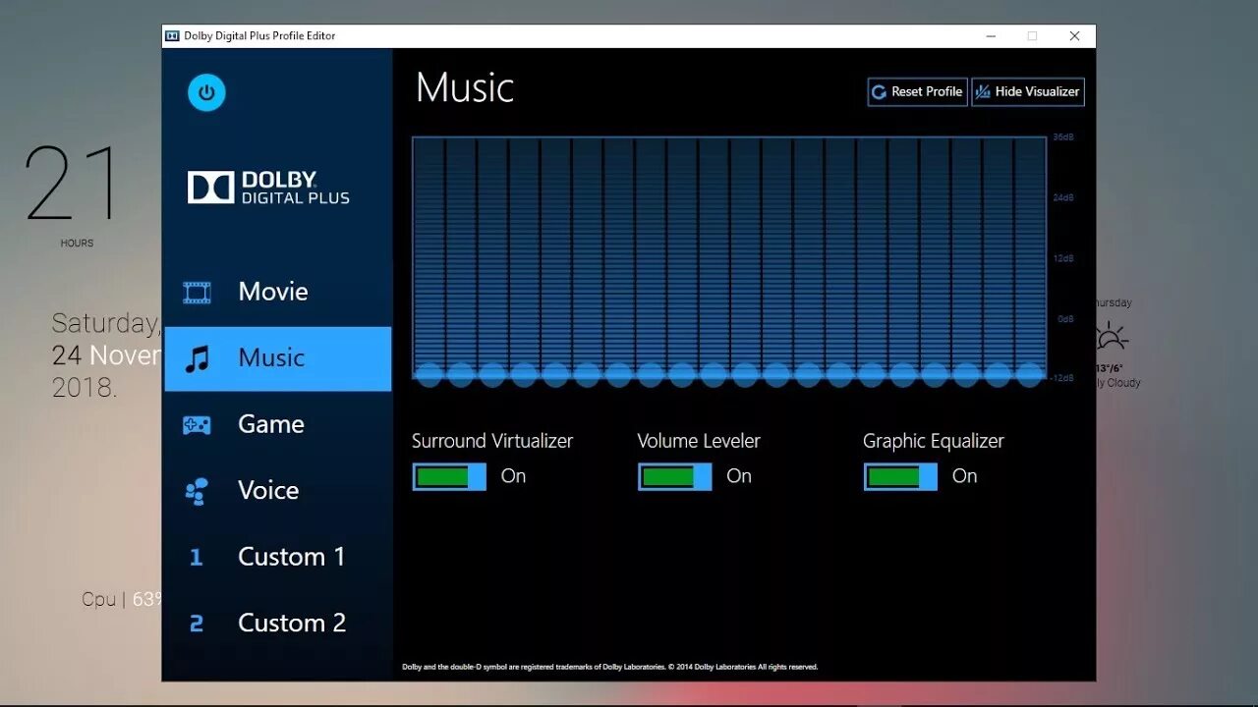This screenshot has height=707, width=1258.
Task: Click the Hide Visualizer button
Action: tap(1028, 91)
